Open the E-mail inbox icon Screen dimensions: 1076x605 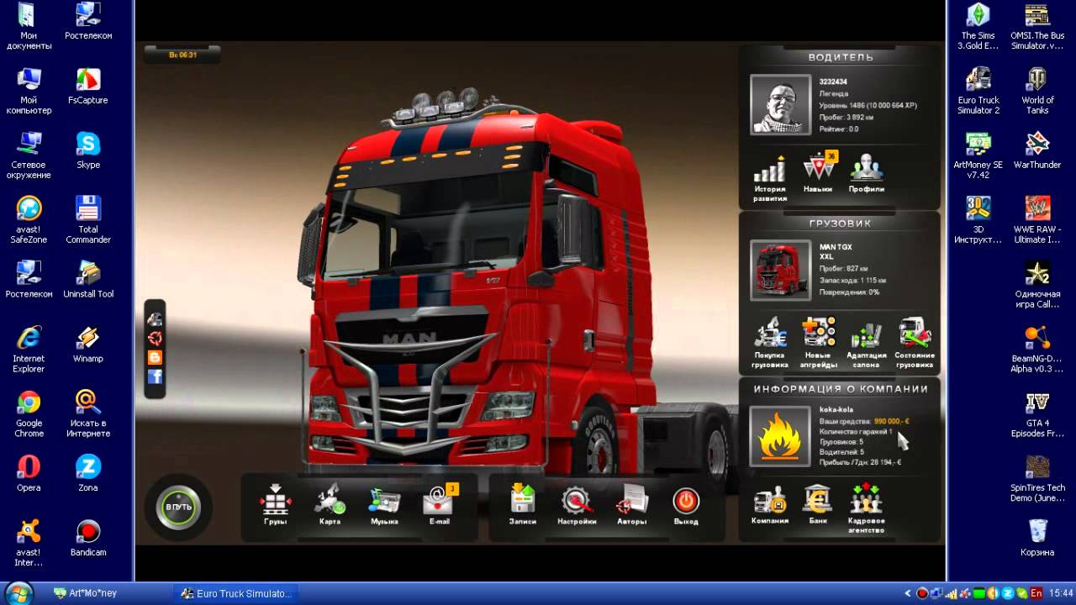pos(440,502)
